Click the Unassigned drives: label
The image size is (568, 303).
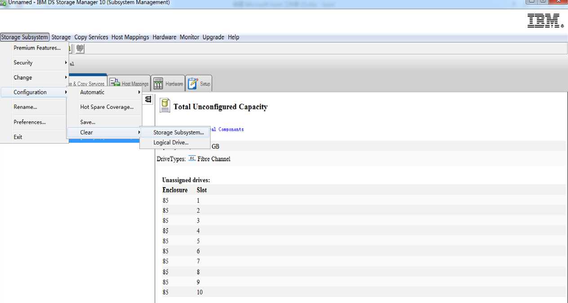[x=186, y=180]
